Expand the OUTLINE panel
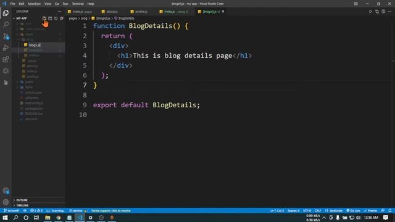Image resolution: width=395 pixels, height=222 pixels. pyautogui.click(x=38, y=200)
